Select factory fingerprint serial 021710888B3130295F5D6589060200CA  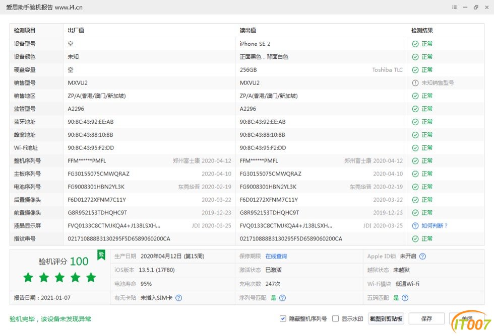pyautogui.click(x=119, y=239)
